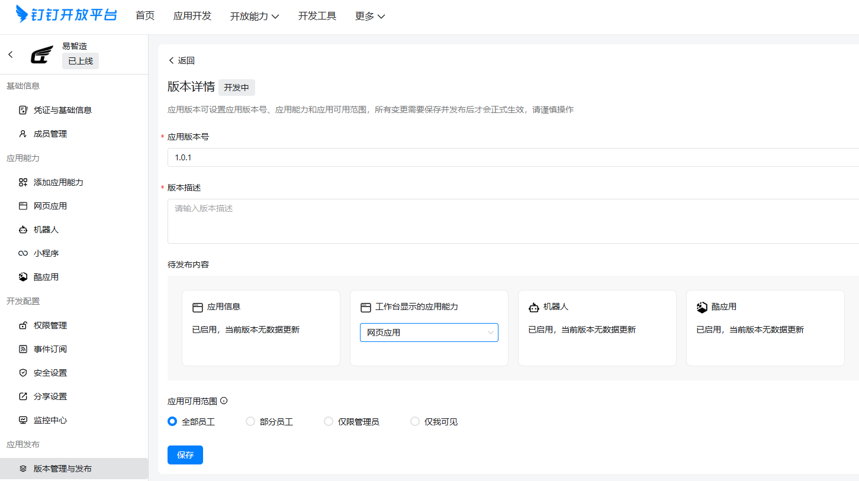Click the 成员管理 person icon

[x=23, y=134]
